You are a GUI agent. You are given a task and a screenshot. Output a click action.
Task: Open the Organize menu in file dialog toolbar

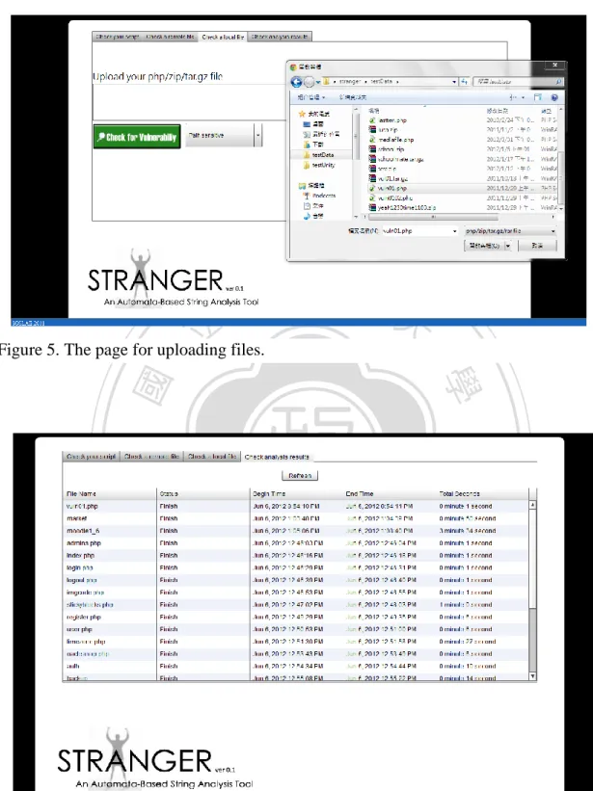(x=310, y=97)
